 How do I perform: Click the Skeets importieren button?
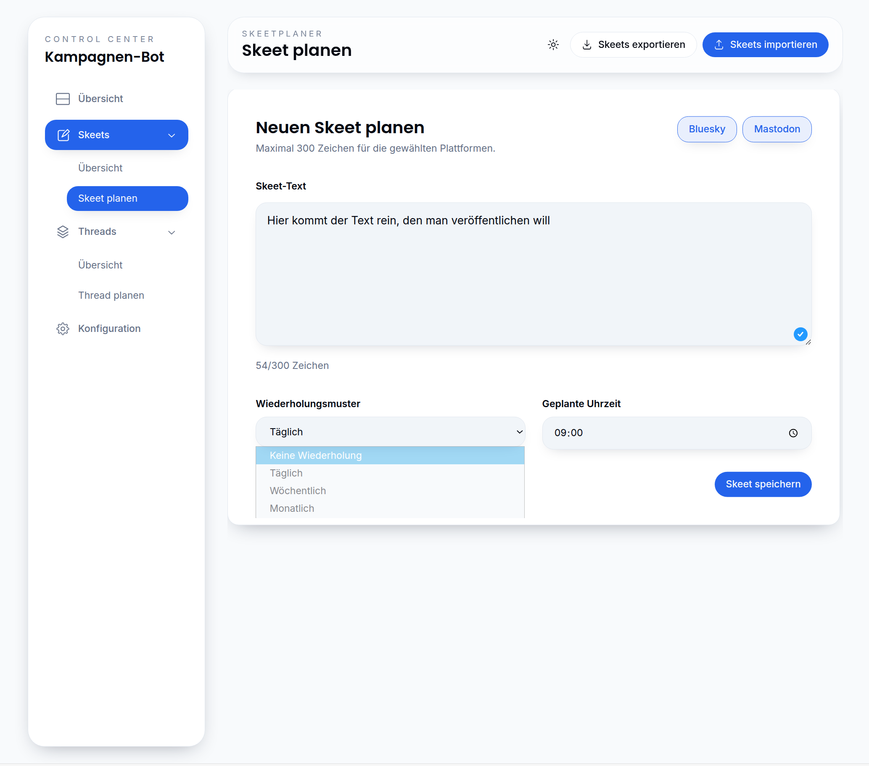point(765,45)
